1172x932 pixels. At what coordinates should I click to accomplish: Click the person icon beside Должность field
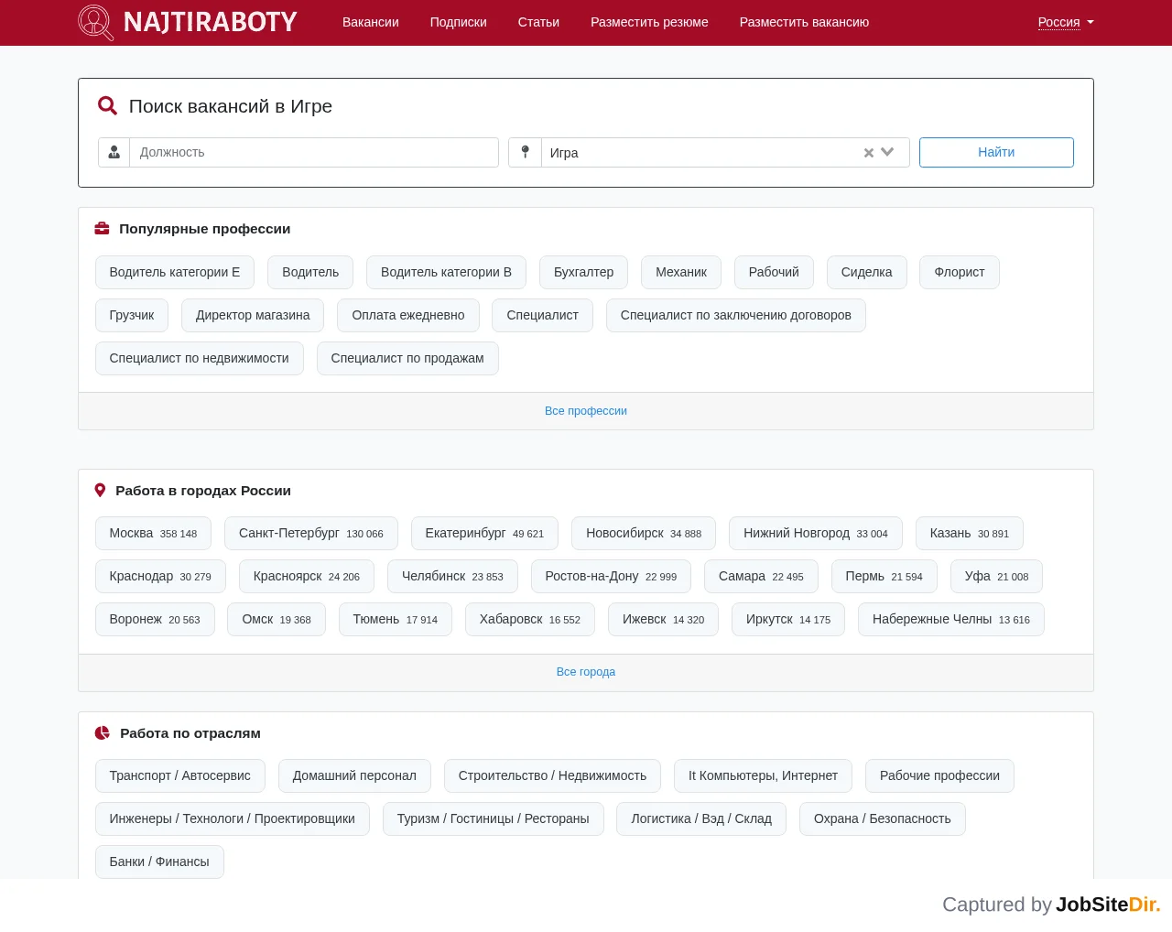pyautogui.click(x=114, y=152)
